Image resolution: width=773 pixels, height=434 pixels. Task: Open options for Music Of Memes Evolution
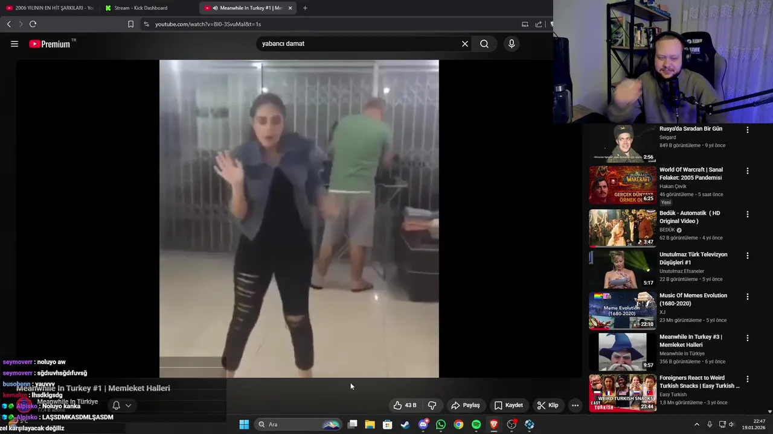coord(747,297)
